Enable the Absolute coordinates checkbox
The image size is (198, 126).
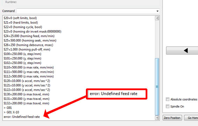167,99
